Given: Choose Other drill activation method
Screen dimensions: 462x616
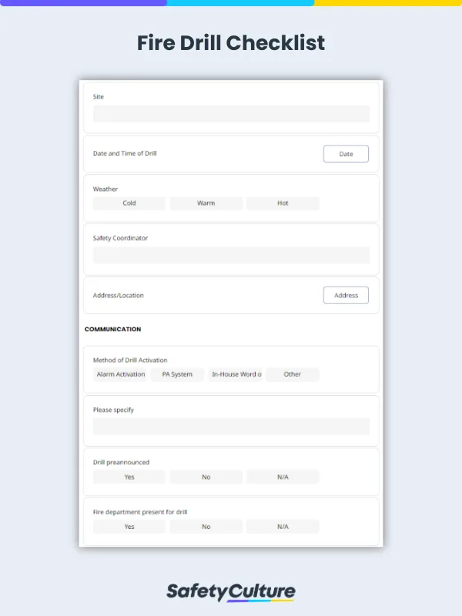Looking at the screenshot, I should 293,374.
